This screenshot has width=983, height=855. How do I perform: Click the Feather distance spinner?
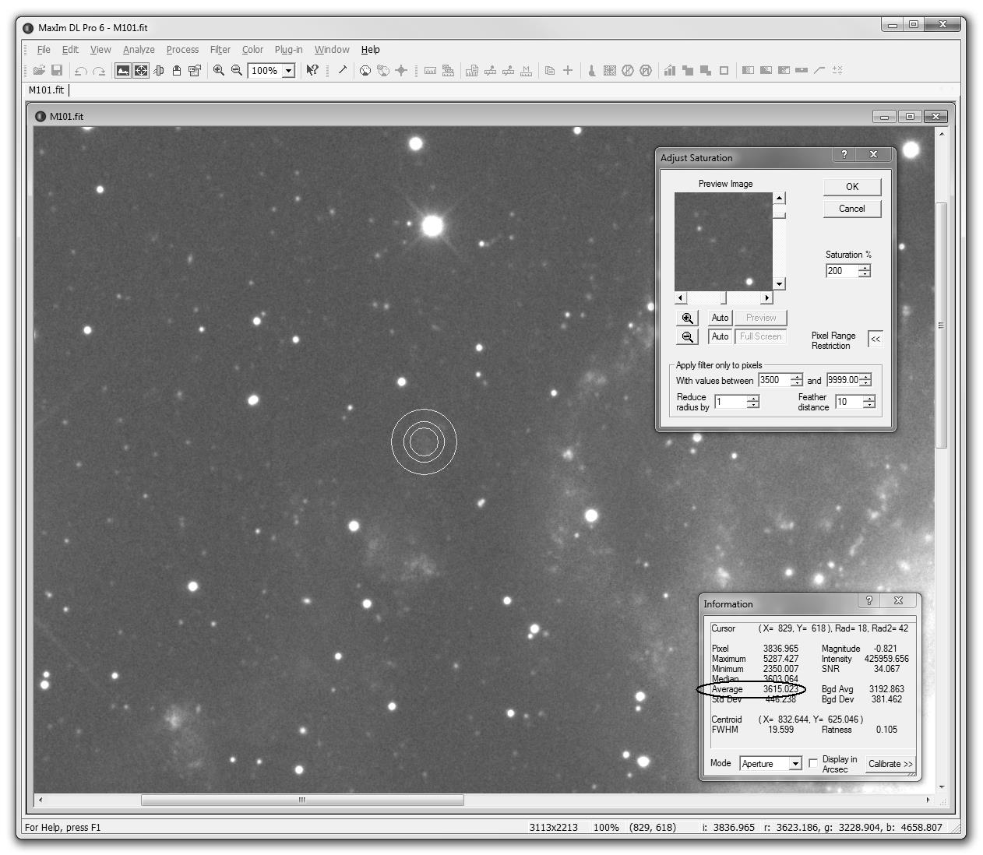click(869, 402)
